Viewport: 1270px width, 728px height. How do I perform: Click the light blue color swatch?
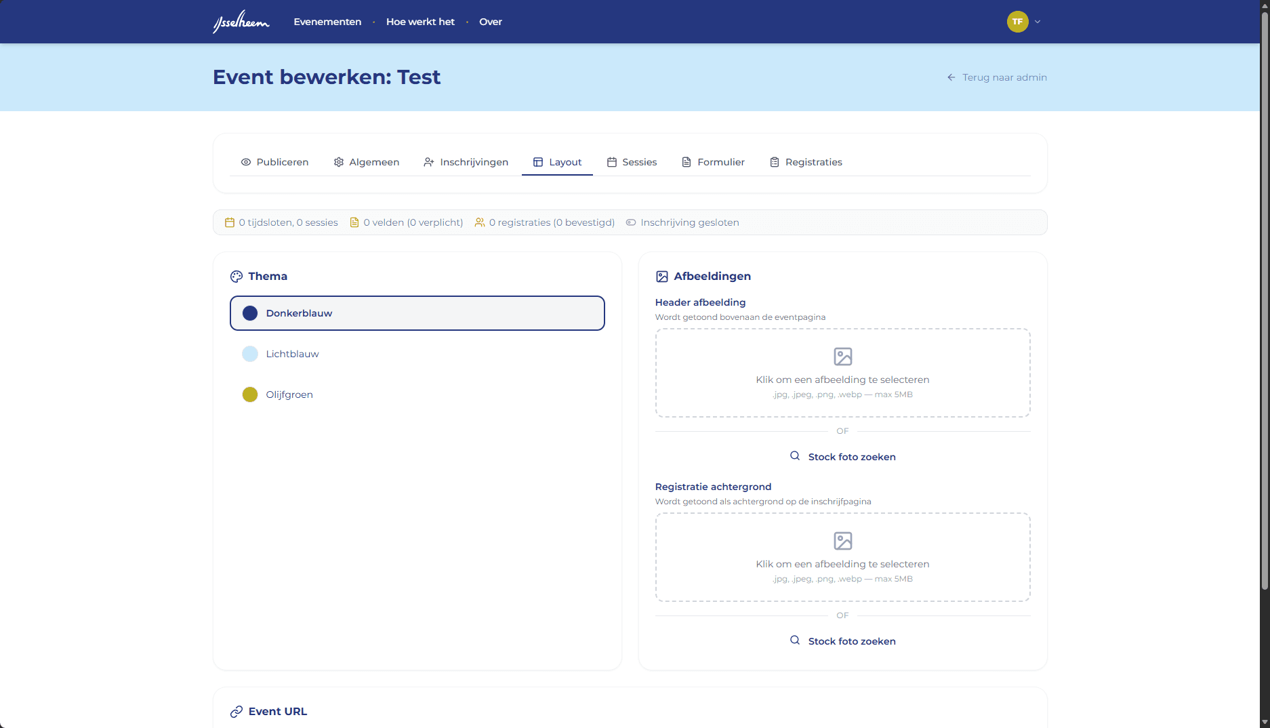[x=250, y=354]
